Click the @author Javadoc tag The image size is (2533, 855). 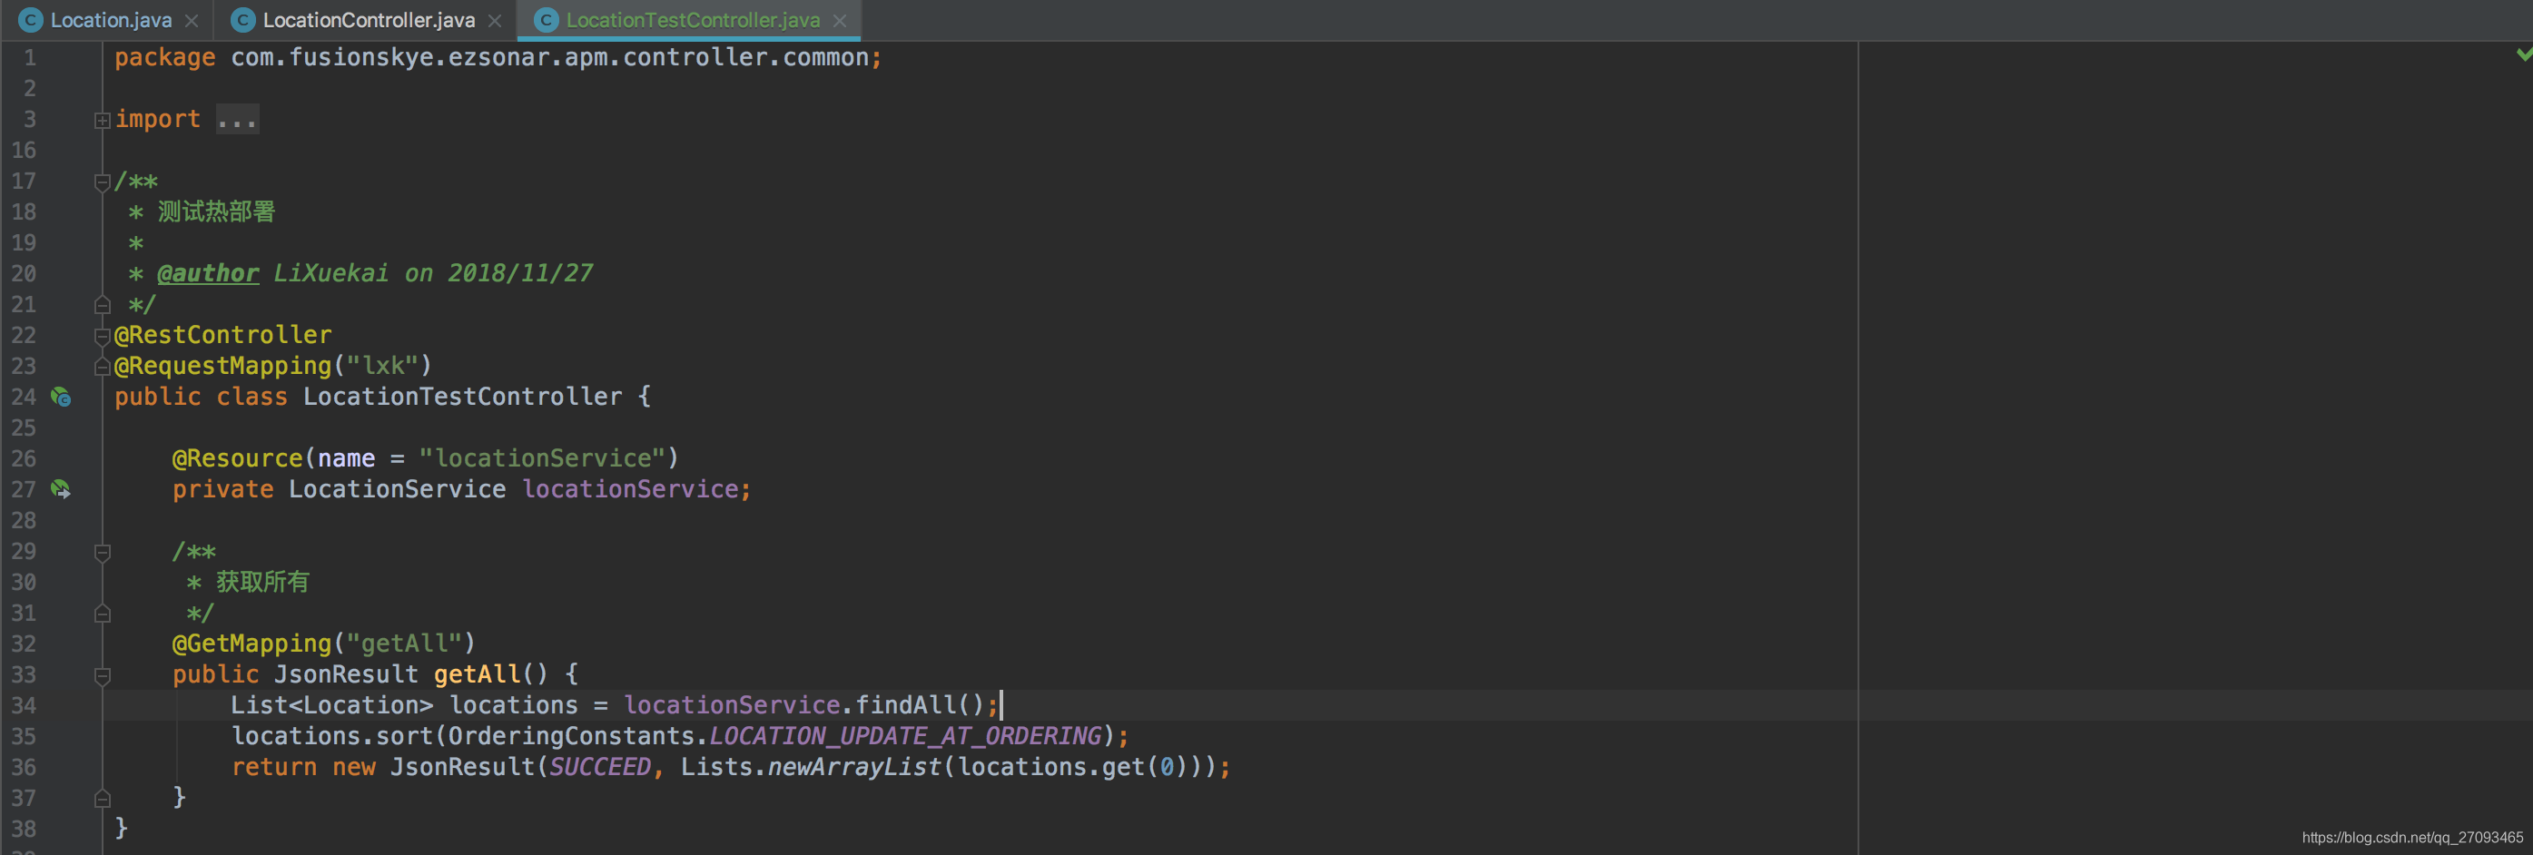(x=208, y=273)
